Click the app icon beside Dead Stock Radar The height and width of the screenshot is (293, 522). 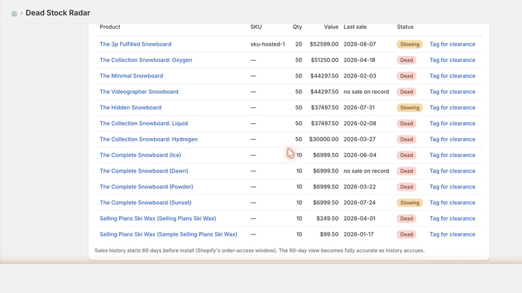click(14, 13)
